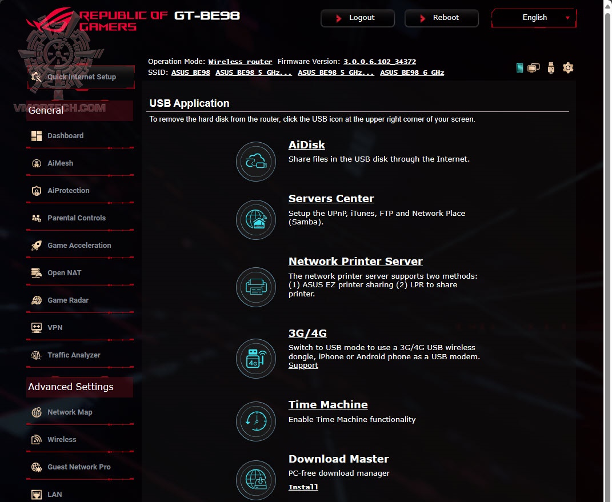Open Network Map menu label
Screen dimensions: 612x502
[x=70, y=412]
